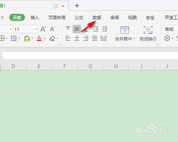The width and height of the screenshot is (178, 142).
Task: Apply red font color
Action: point(39,38)
